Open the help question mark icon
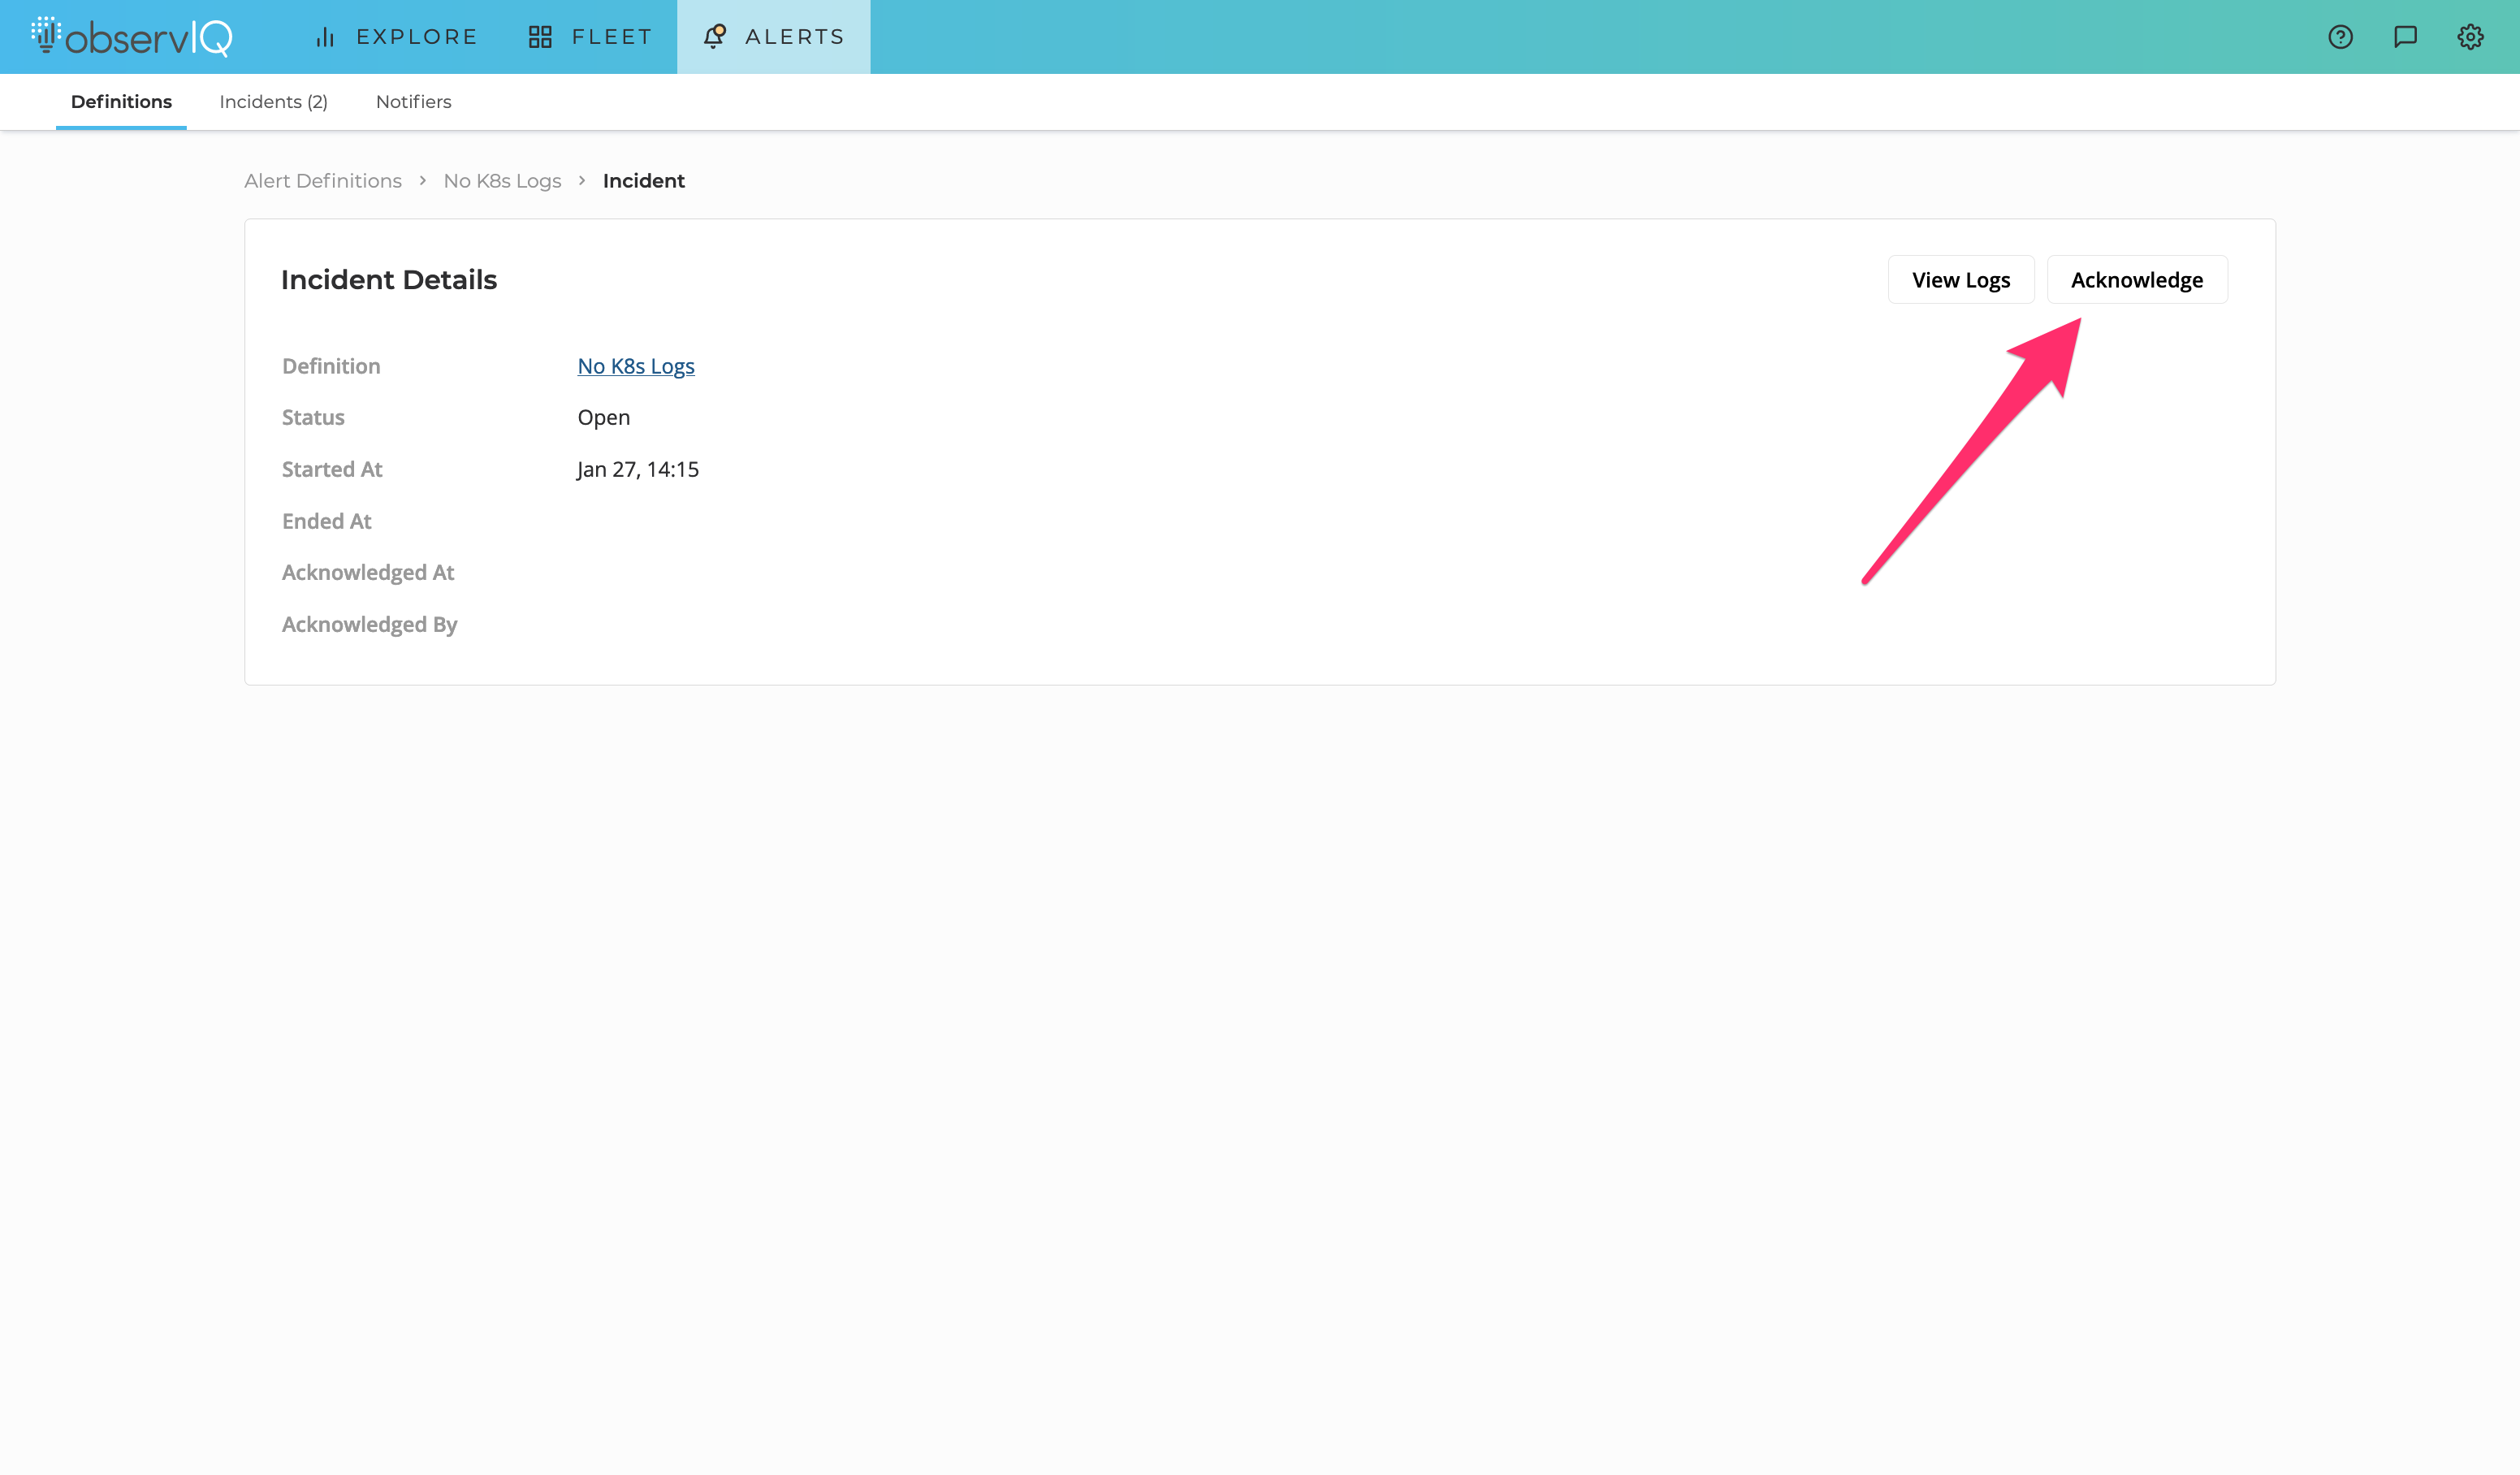This screenshot has height=1475, width=2520. click(2340, 37)
